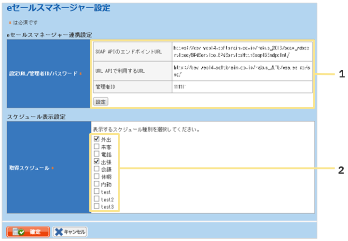Click the URL API で利用するURL value

(x=241, y=71)
